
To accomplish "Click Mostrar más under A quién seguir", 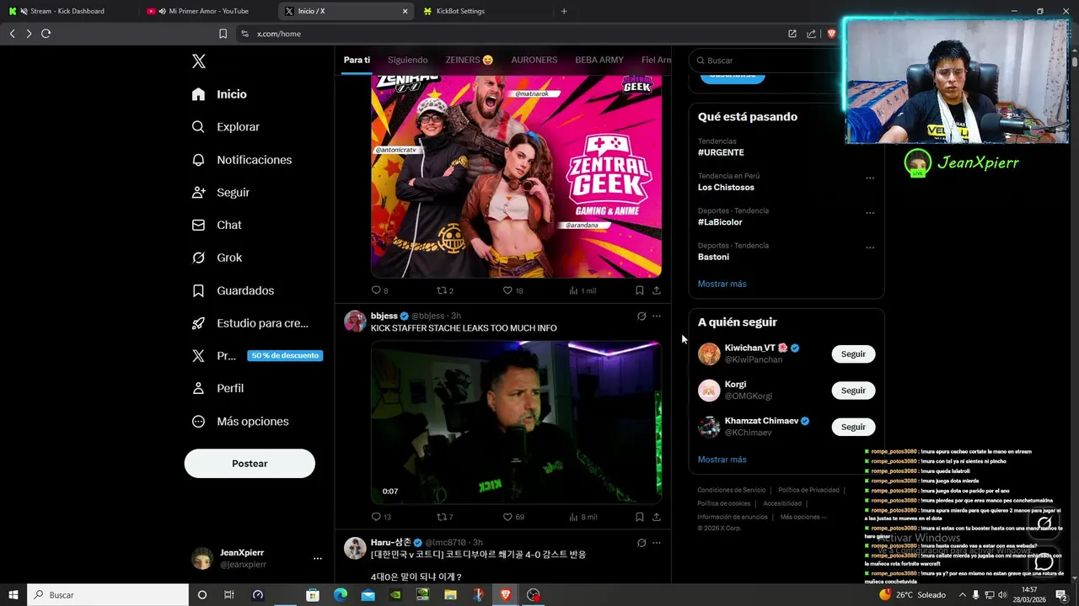I will tap(722, 460).
